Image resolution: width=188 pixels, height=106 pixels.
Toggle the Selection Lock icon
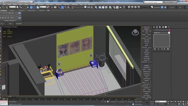105,102
